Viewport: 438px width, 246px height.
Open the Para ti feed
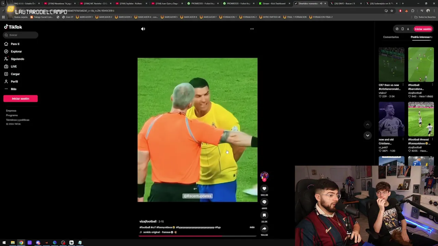point(15,44)
